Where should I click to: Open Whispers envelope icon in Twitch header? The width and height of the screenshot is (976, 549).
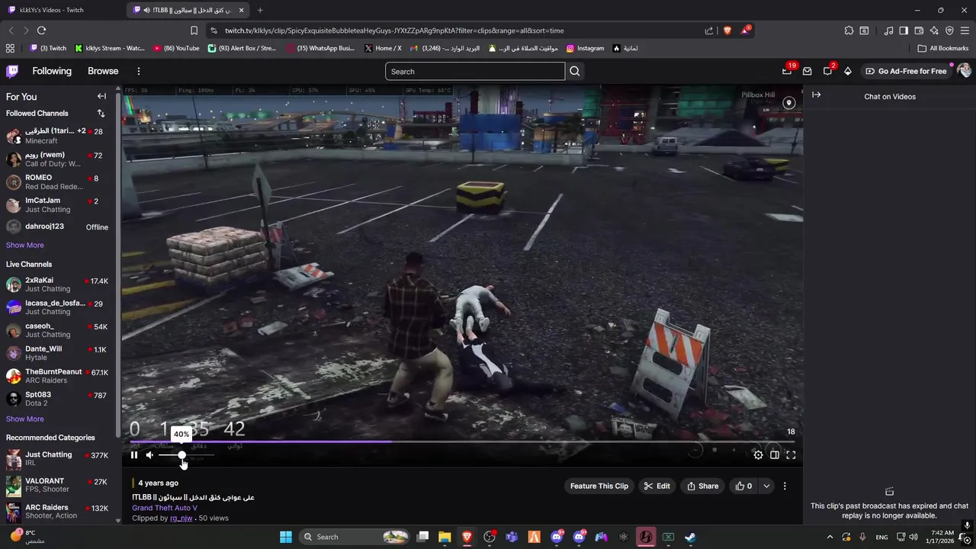(x=807, y=71)
